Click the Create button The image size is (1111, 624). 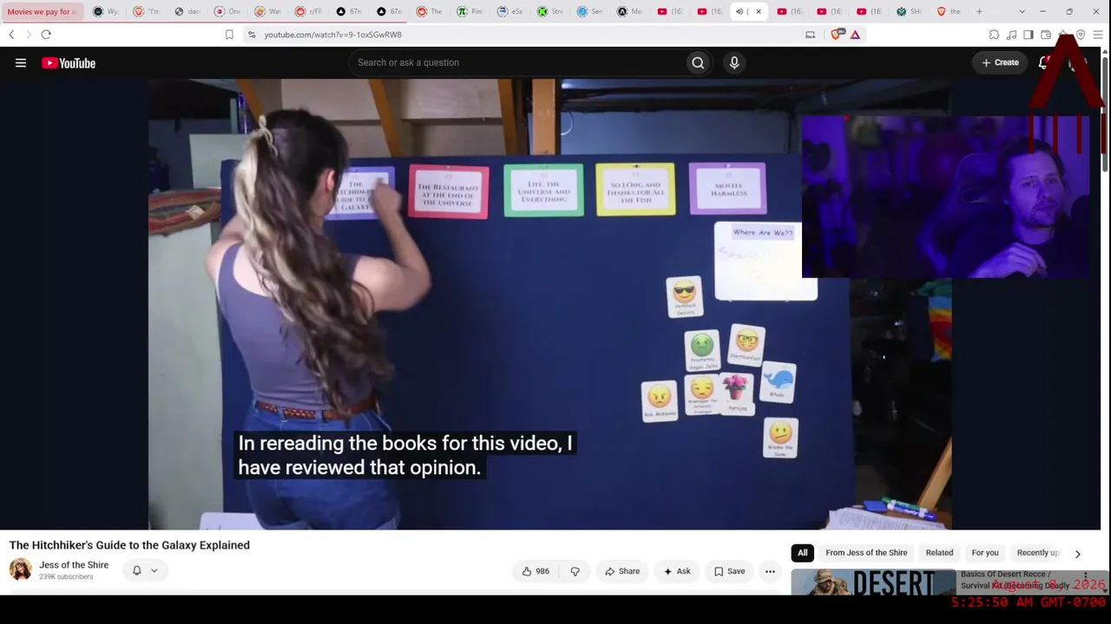click(1000, 62)
